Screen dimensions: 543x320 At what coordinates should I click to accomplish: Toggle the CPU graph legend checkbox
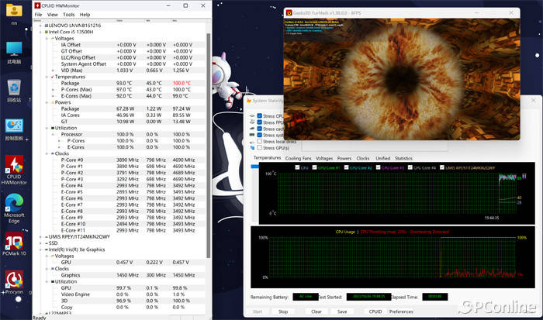[x=297, y=167]
